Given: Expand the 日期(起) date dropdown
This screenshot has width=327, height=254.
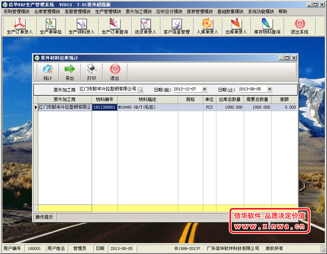Looking at the screenshot, I should [x=205, y=89].
